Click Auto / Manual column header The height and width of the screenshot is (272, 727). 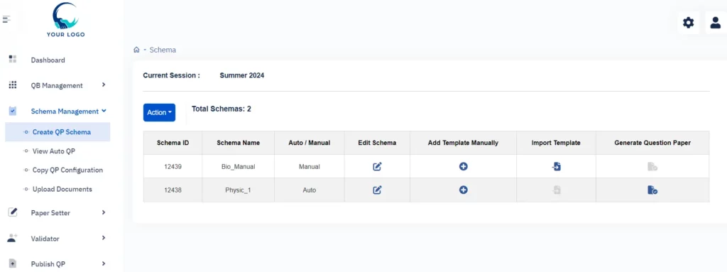[310, 143]
